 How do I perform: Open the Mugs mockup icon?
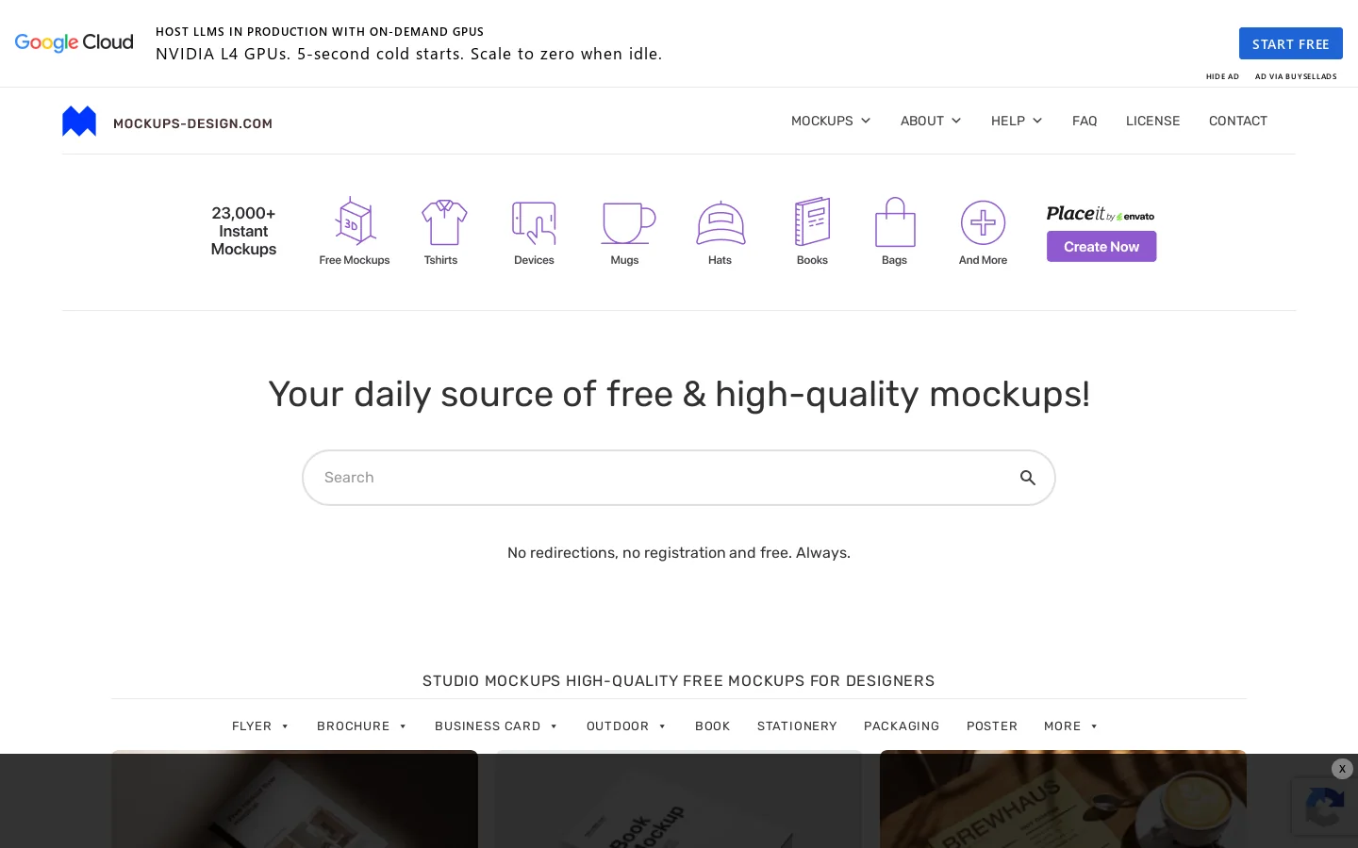click(628, 223)
